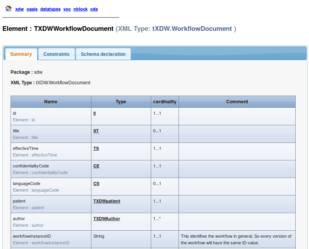Follow the TXDWAuthor type link

[107, 219]
